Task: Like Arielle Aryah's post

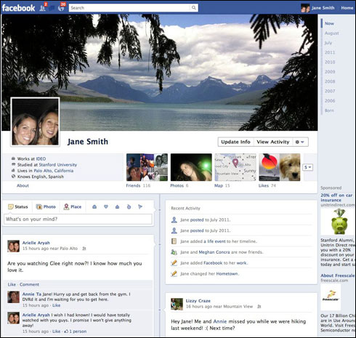Action: point(12,284)
